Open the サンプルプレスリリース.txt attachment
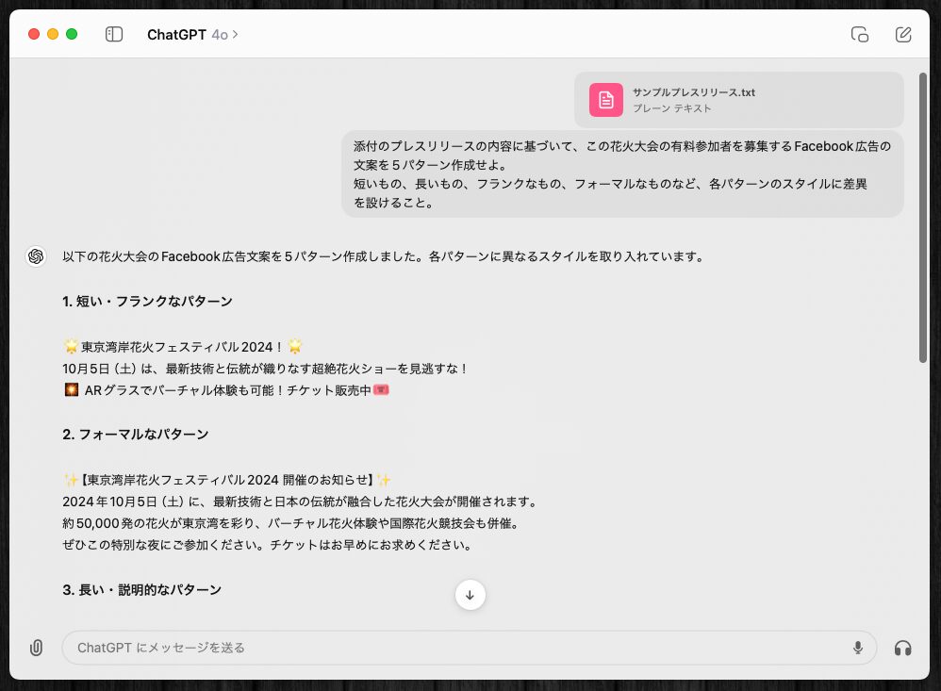This screenshot has width=941, height=691. coord(693,92)
